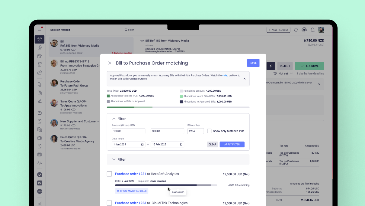Screen dimensions: 365x206
Task: Open the hamburger menu icon
Action: (x=40, y=30)
